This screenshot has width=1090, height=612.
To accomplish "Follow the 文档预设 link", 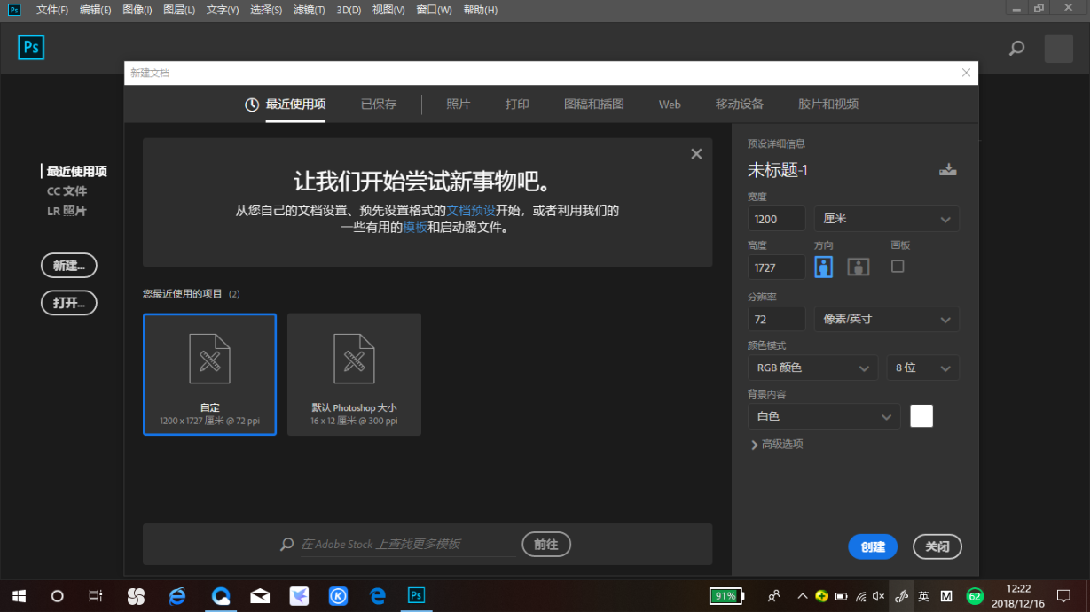I will pos(471,211).
